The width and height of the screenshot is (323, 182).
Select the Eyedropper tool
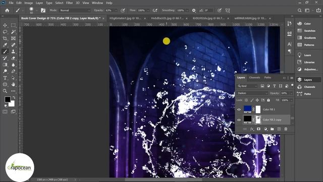coord(5,45)
